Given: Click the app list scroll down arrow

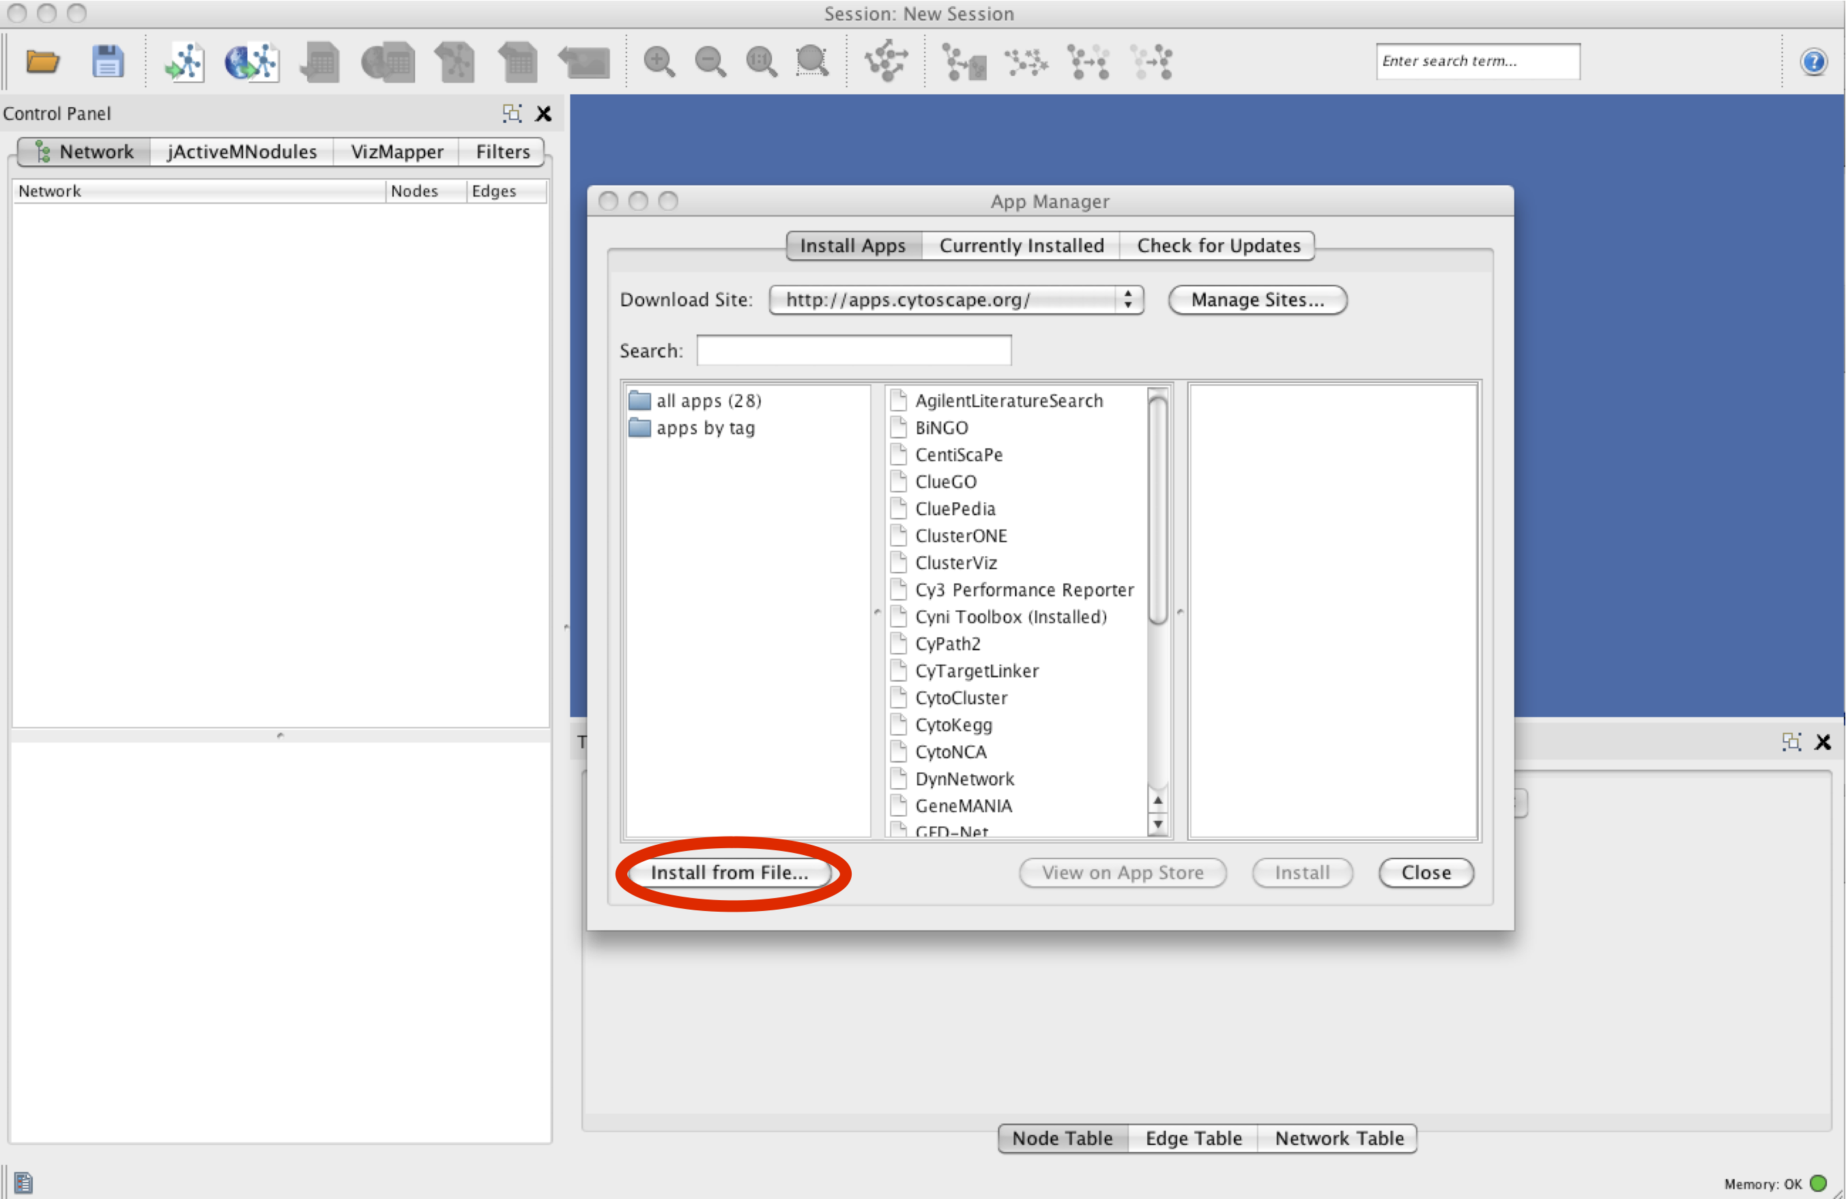Looking at the screenshot, I should 1157,824.
